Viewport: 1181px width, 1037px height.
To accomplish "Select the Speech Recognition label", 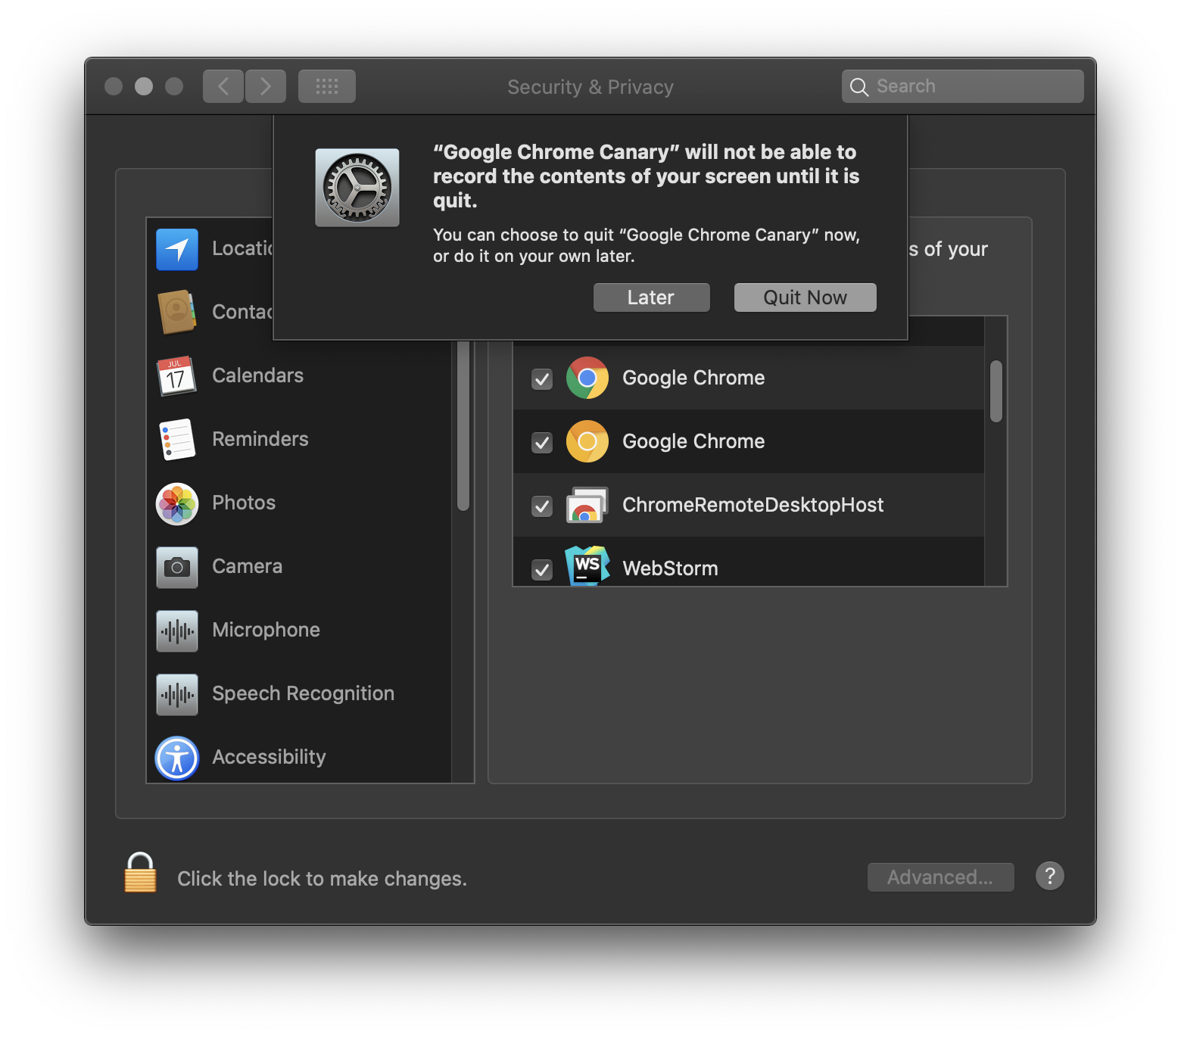I will (304, 693).
